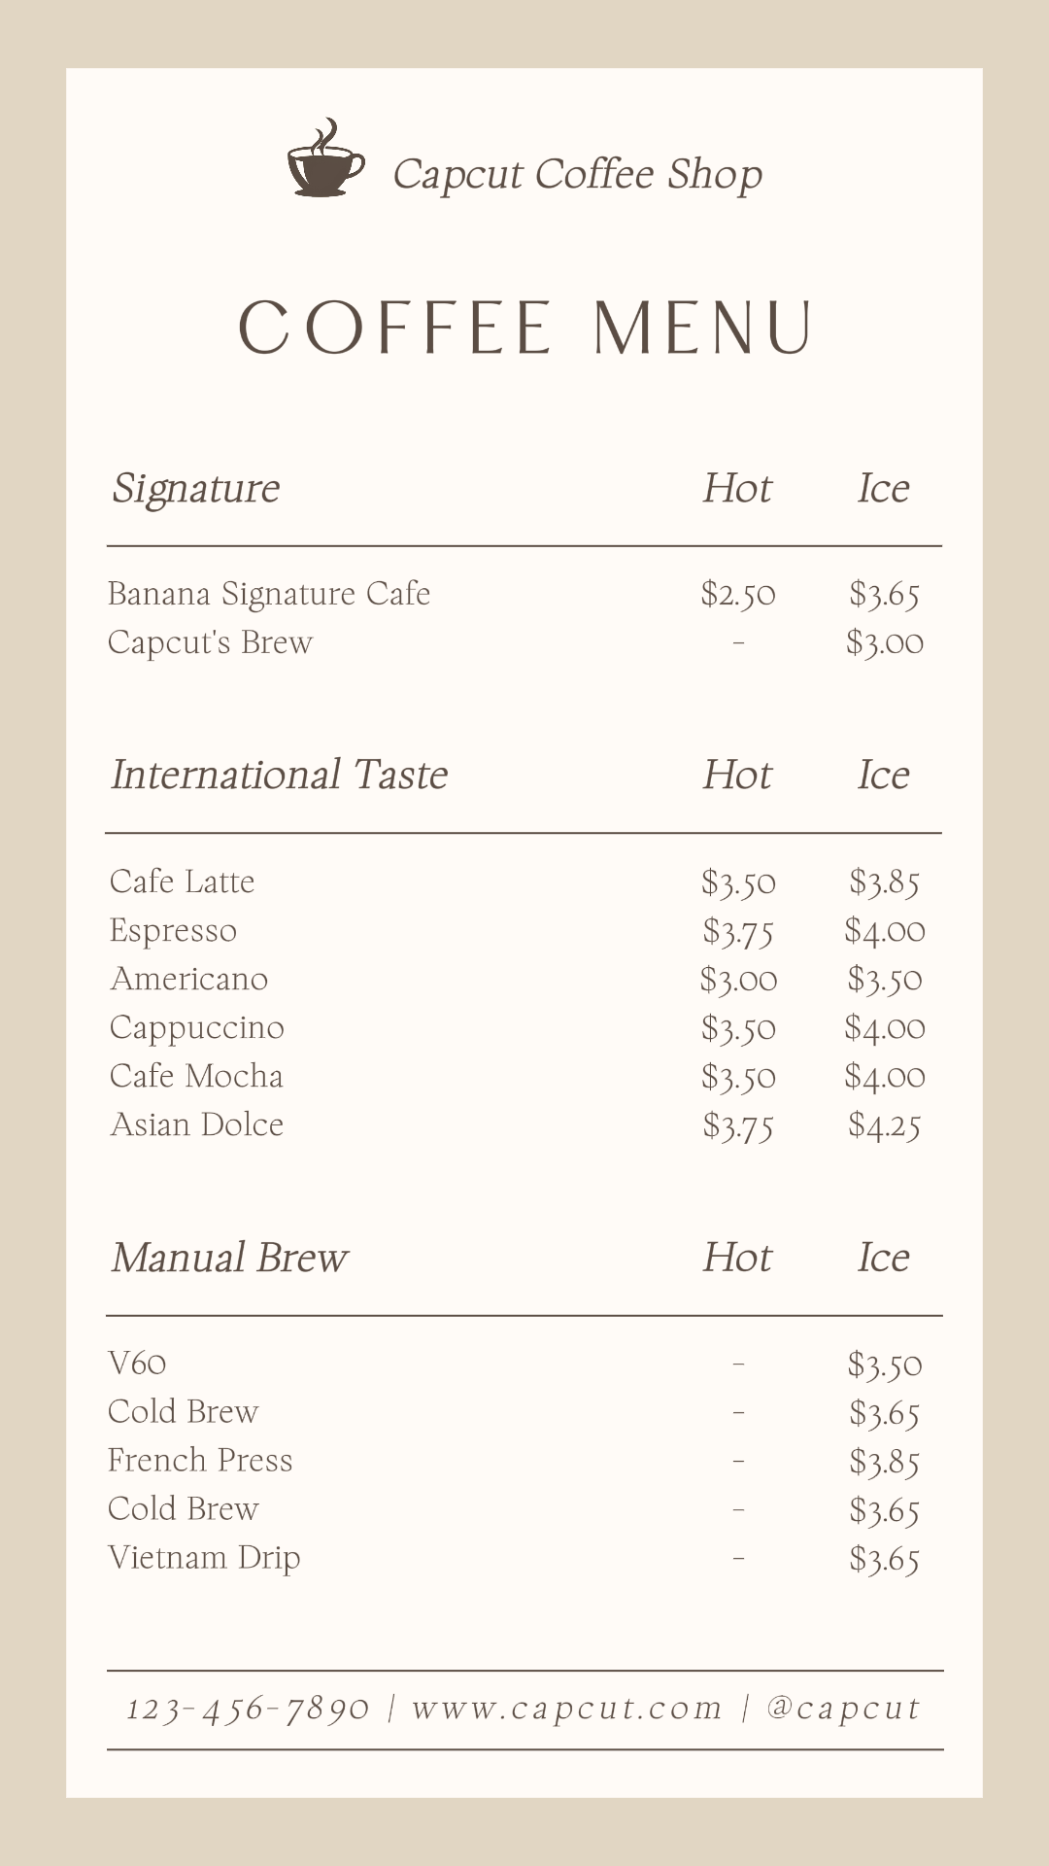The height and width of the screenshot is (1866, 1049).
Task: Open the www.capcut.com website link
Action: [567, 1709]
